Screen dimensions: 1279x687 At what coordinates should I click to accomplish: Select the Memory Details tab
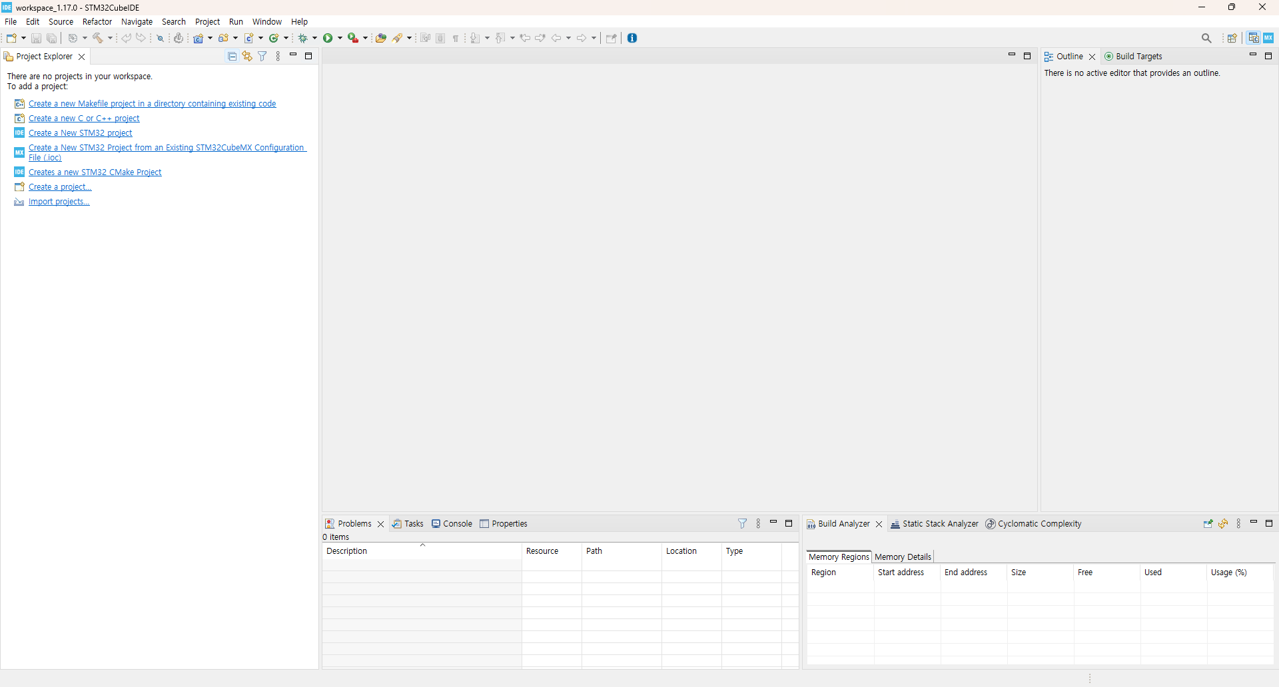pos(903,557)
